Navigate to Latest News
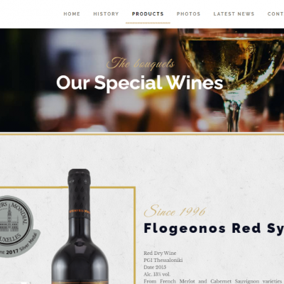Image resolution: width=284 pixels, height=284 pixels. pyautogui.click(x=234, y=14)
